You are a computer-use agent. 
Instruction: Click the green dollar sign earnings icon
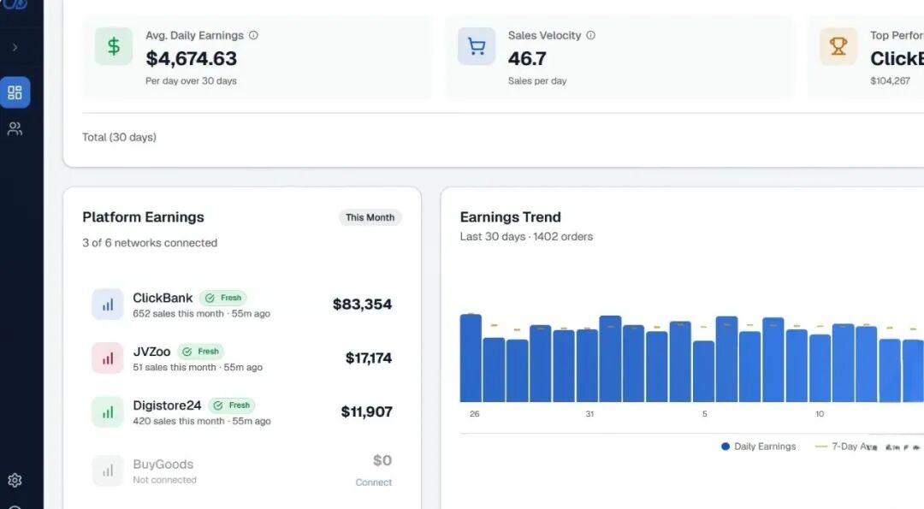[114, 46]
